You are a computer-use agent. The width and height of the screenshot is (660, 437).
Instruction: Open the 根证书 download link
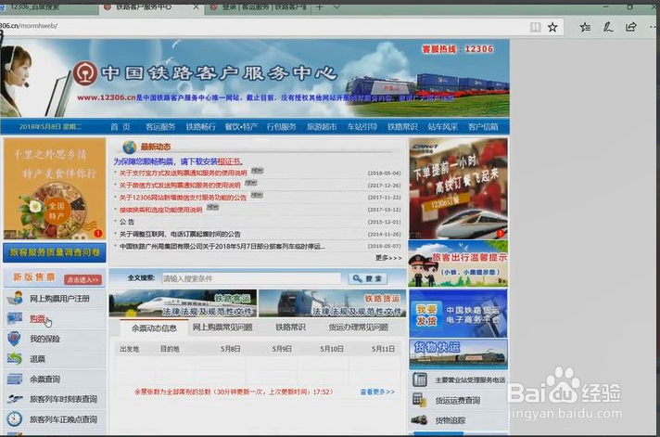point(229,161)
